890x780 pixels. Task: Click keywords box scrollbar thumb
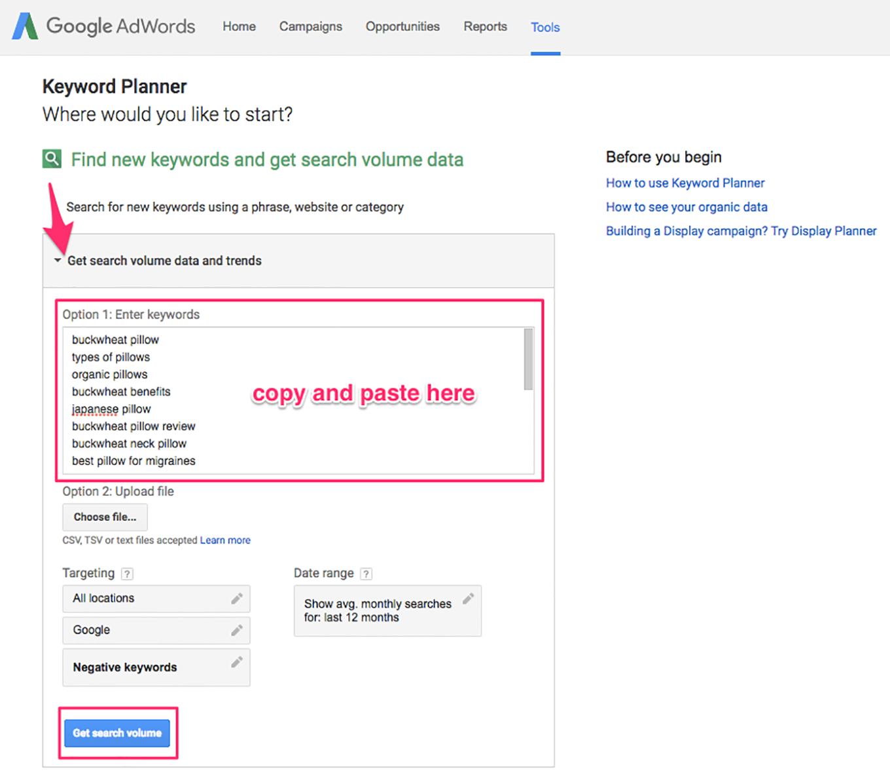pyautogui.click(x=528, y=360)
